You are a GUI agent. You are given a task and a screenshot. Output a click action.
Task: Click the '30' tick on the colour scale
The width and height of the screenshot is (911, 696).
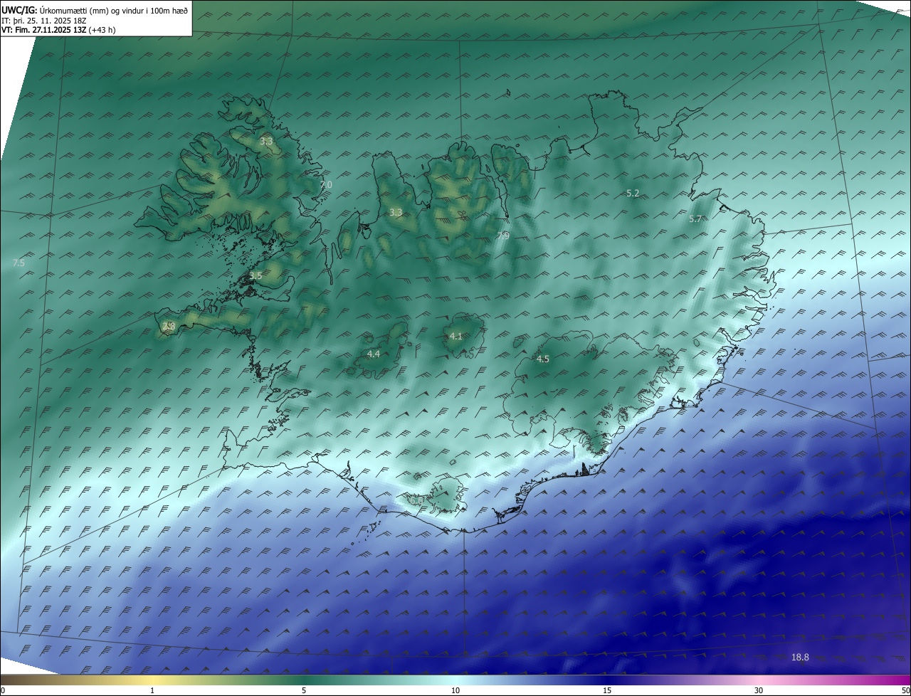click(759, 690)
